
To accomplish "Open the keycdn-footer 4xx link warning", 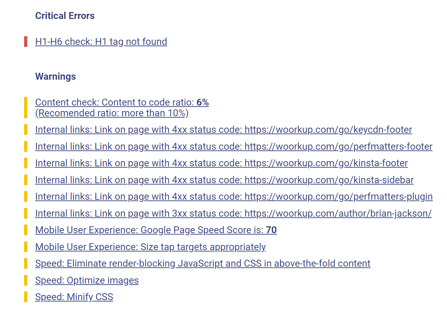I will pyautogui.click(x=223, y=130).
